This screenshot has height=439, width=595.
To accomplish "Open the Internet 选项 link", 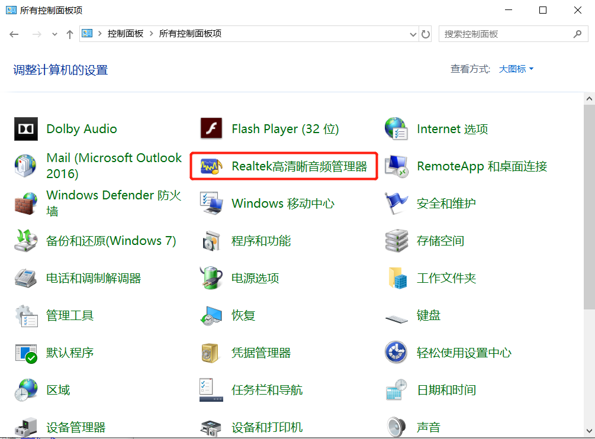I will [452, 129].
